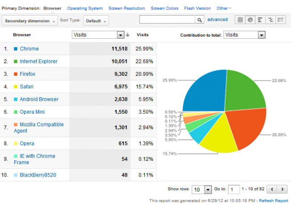The image size is (291, 205).
Task: Open the Secondary dimension dropdown
Action: click(30, 20)
